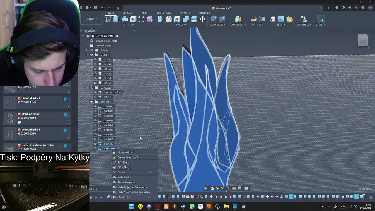Open Steam from the taskbar
This screenshot has height=211, width=375.
183,206
